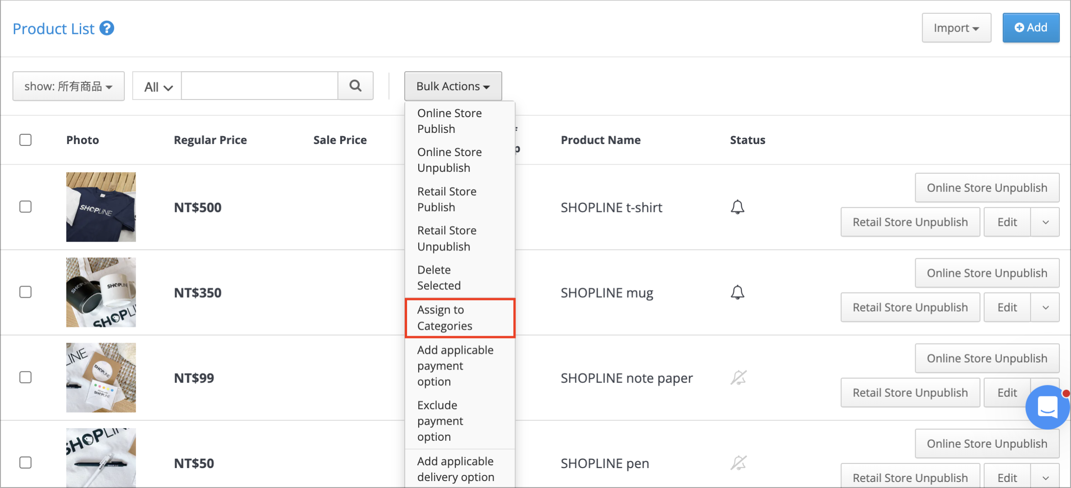Open the All search field selector
1071x488 pixels.
click(x=157, y=87)
